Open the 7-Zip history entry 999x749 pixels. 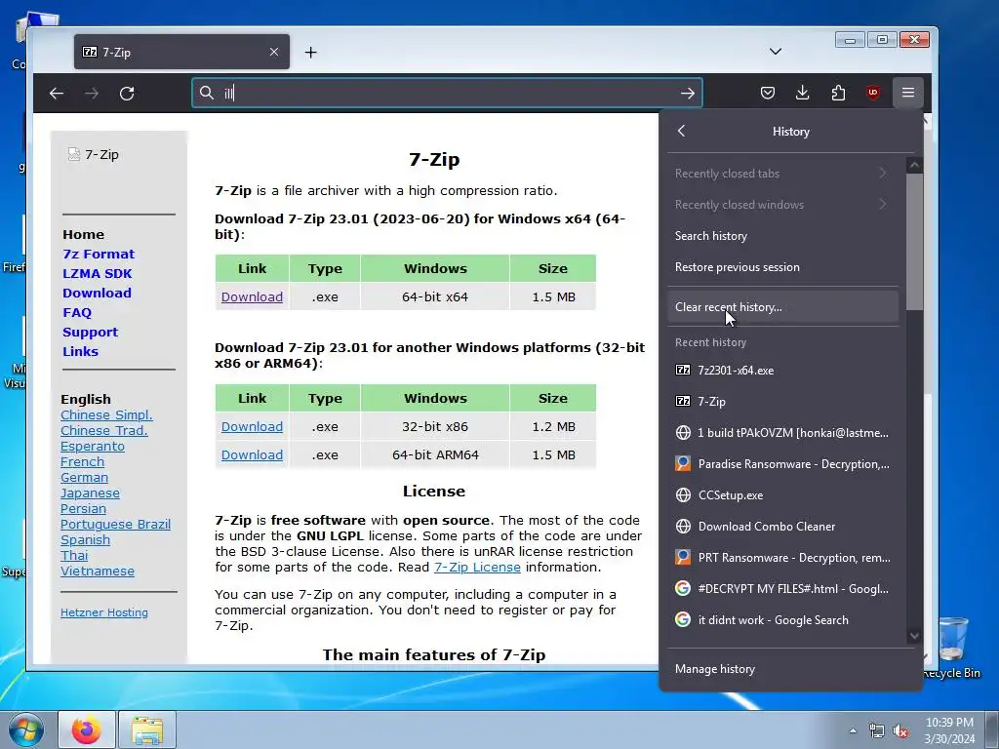[x=782, y=401]
